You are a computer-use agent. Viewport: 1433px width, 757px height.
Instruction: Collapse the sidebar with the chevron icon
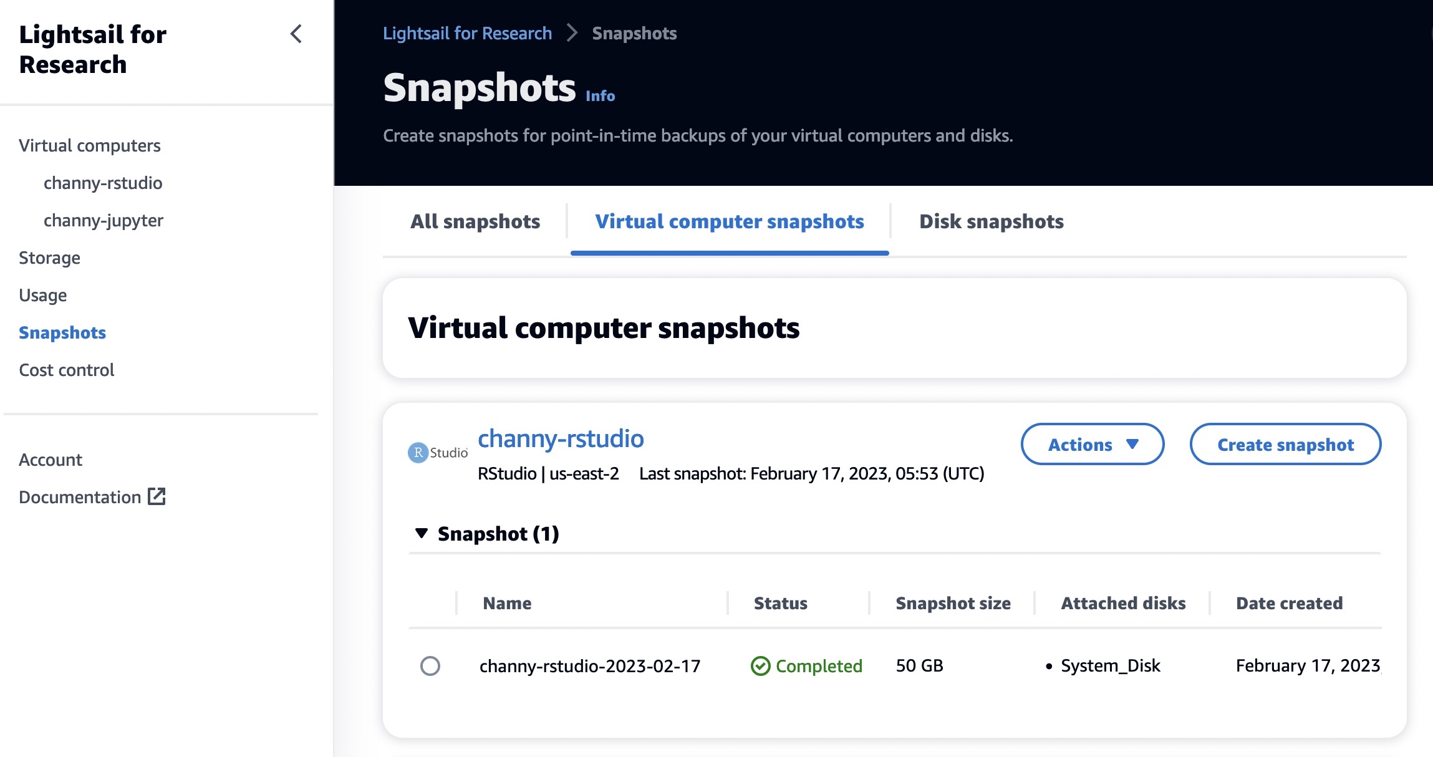(296, 34)
